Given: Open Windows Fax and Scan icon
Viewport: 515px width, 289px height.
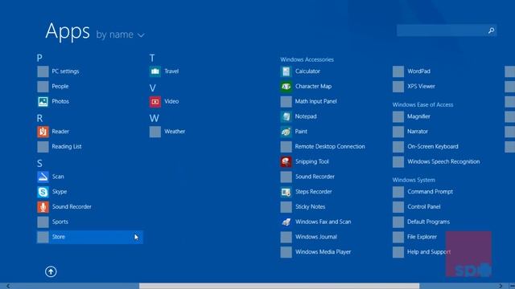Looking at the screenshot, I should click(286, 222).
